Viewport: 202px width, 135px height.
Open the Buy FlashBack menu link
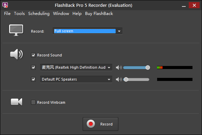tap(99, 14)
